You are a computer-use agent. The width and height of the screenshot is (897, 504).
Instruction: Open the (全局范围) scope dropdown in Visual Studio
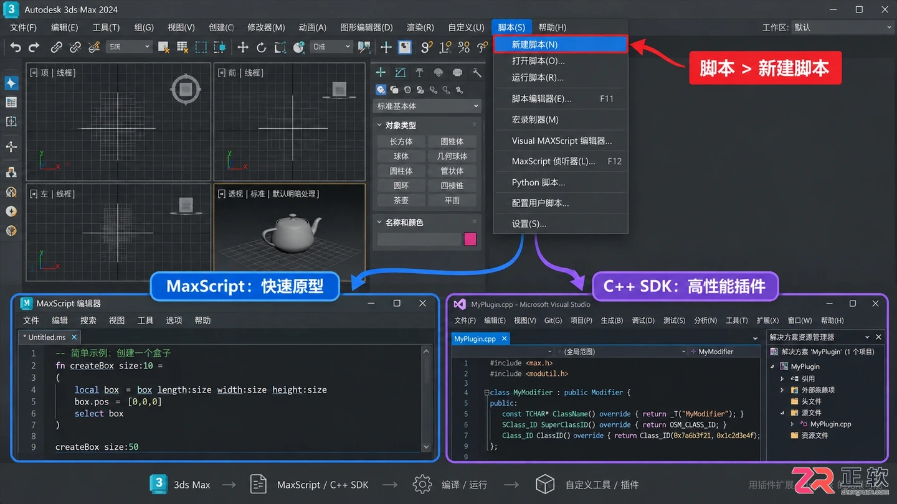point(620,352)
